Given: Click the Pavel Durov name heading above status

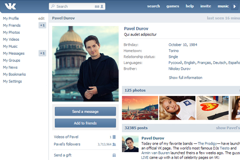Looking at the screenshot, I should coord(136,28).
